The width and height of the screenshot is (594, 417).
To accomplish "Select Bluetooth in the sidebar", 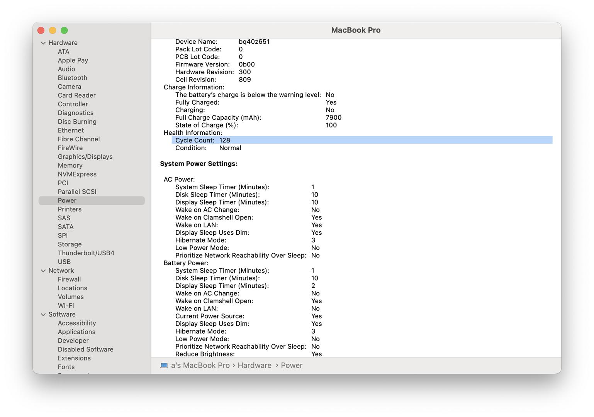I will click(x=72, y=78).
